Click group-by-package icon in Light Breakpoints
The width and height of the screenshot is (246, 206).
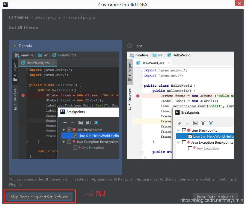[x=195, y=123]
